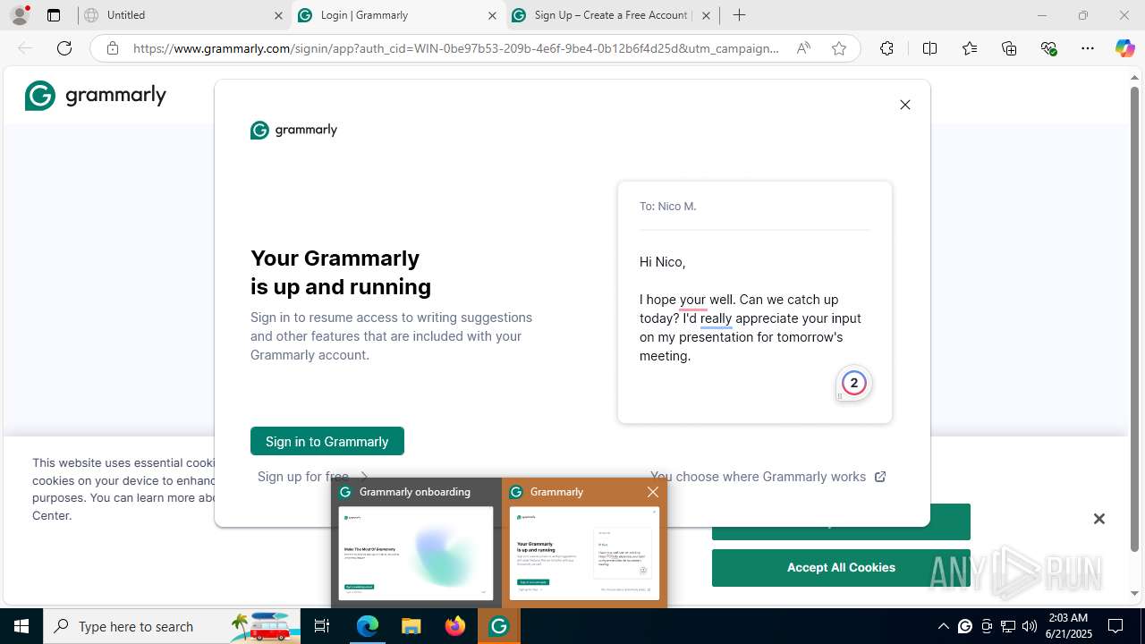This screenshot has width=1145, height=644.
Task: Open the Read aloud icon in address bar
Action: coord(803,48)
